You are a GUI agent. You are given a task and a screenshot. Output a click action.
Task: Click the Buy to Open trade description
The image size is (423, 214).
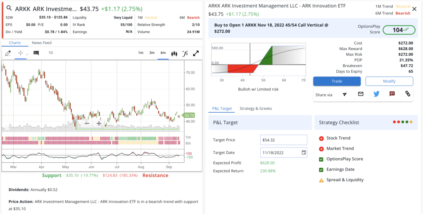[271, 28]
